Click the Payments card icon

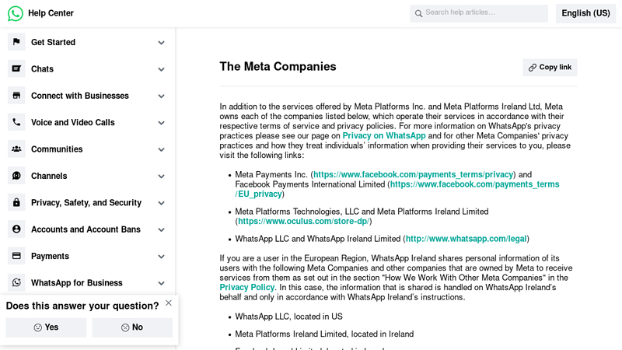(16, 256)
